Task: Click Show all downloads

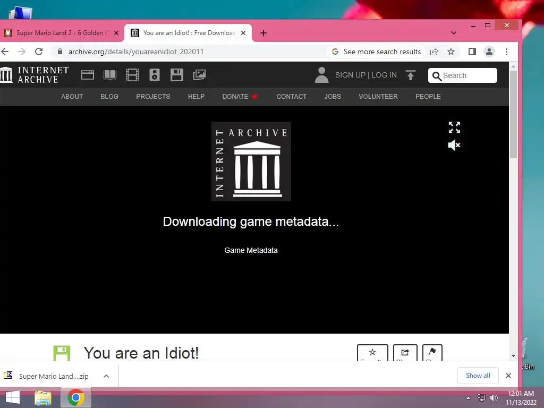Action: click(478, 376)
